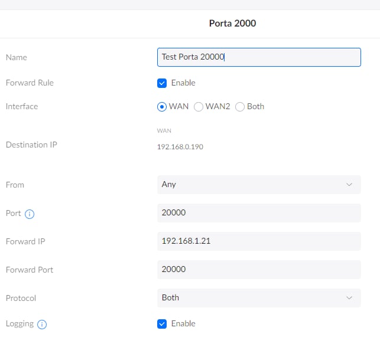Select the WAN2 interface radio button
The width and height of the screenshot is (380, 357).
[x=199, y=107]
